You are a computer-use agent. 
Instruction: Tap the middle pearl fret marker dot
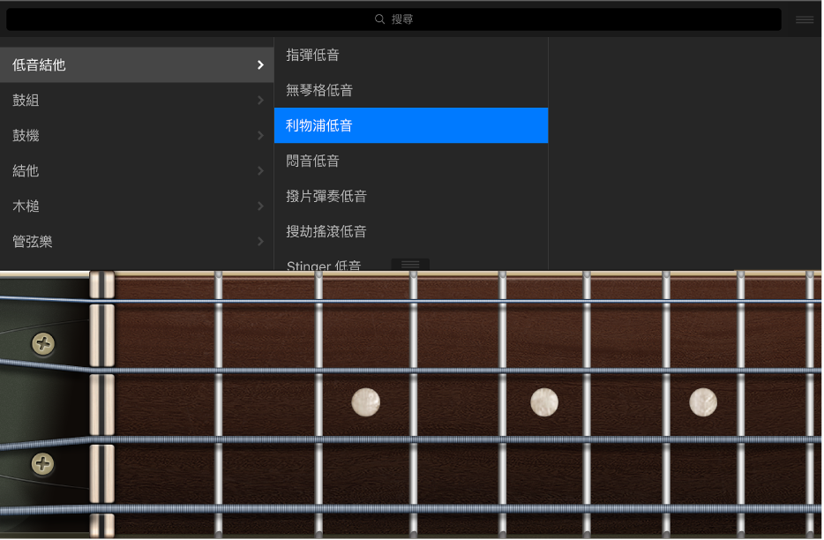(544, 401)
